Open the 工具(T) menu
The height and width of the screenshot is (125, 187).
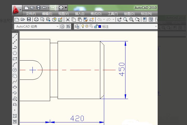click(x=113, y=14)
